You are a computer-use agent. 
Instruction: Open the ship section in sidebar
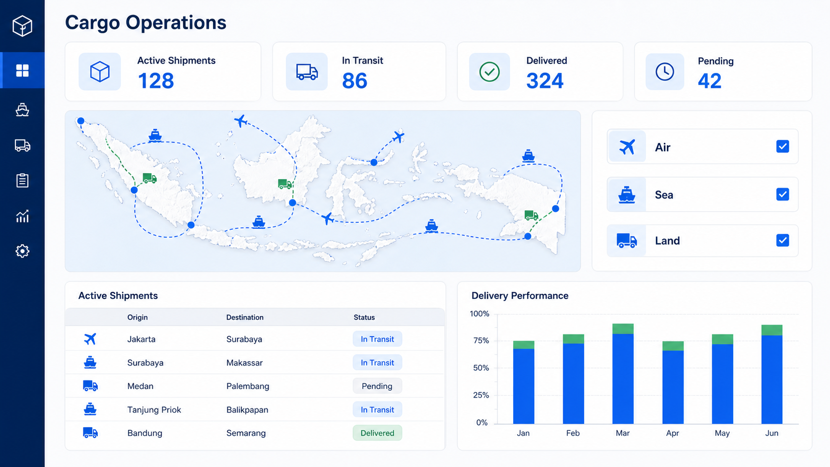[22, 109]
